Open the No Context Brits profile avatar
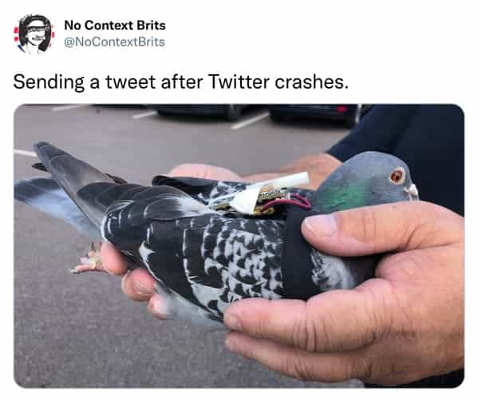This screenshot has height=402, width=478. point(34,34)
